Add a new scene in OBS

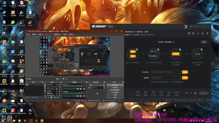click(27, 97)
